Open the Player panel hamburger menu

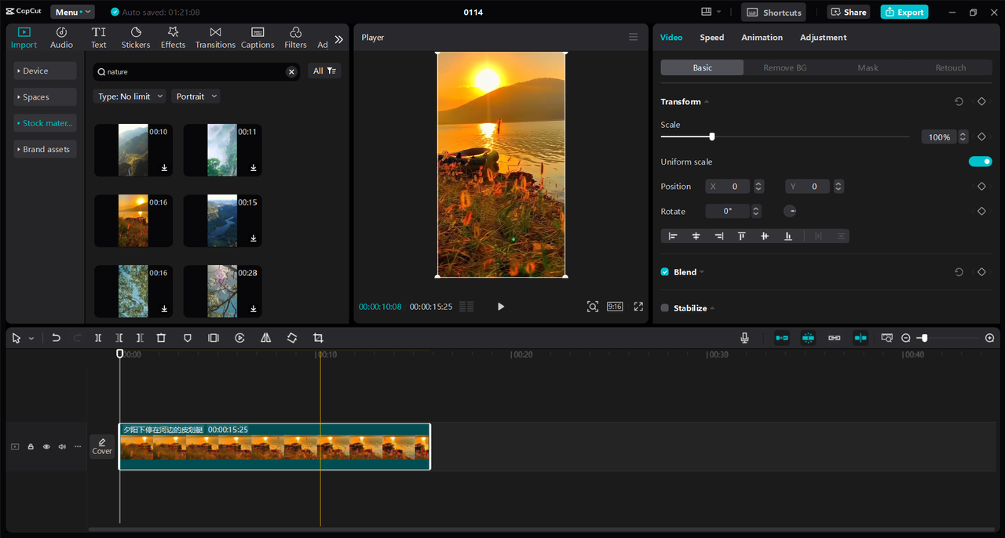(634, 38)
